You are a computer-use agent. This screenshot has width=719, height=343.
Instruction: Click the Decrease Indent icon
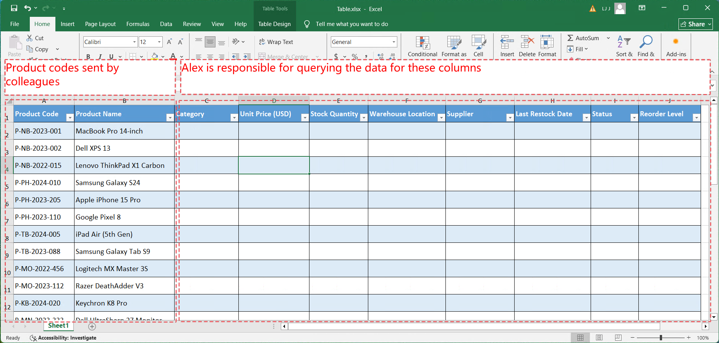point(236,56)
